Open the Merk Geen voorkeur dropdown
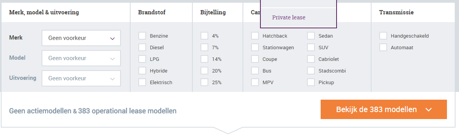 point(81,38)
